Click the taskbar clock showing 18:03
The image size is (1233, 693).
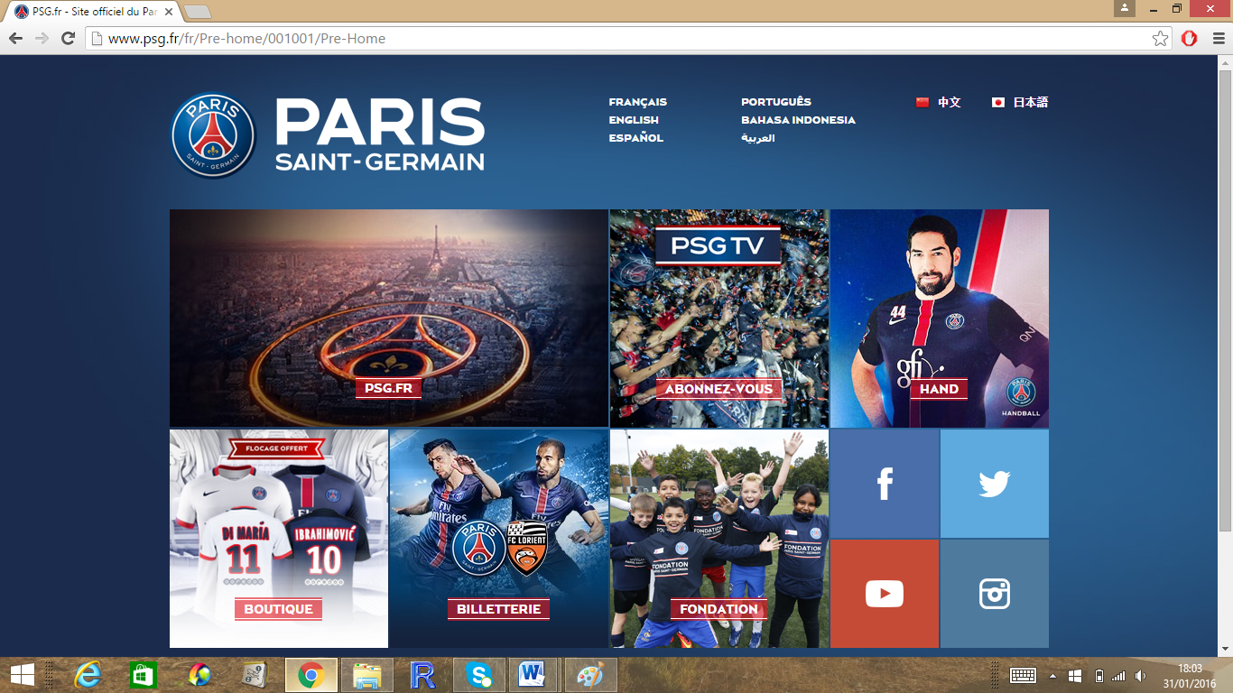(1191, 675)
